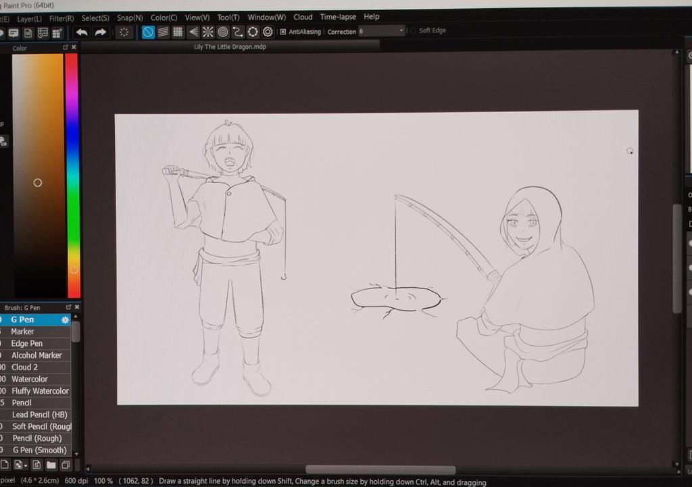
Task: Select the radial snap icon
Action: point(207,32)
